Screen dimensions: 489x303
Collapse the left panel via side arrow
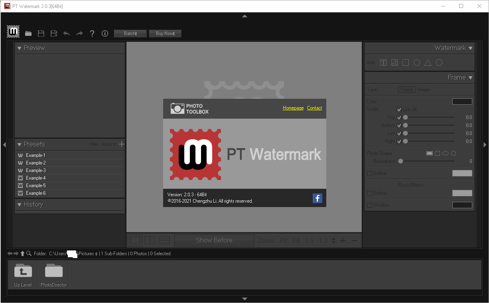point(4,145)
